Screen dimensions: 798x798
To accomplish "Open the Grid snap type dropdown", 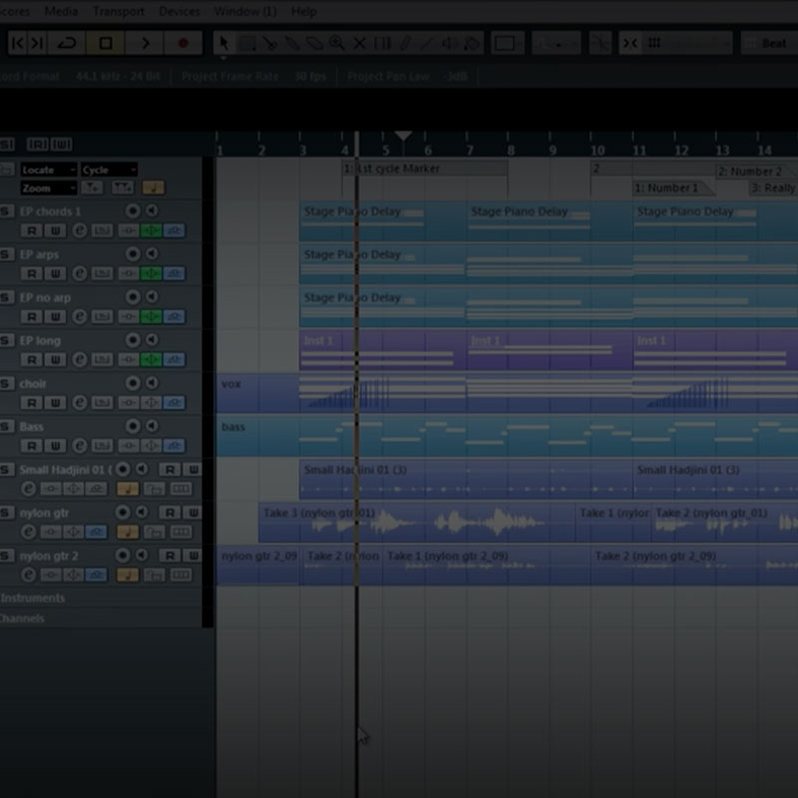I will click(x=687, y=43).
